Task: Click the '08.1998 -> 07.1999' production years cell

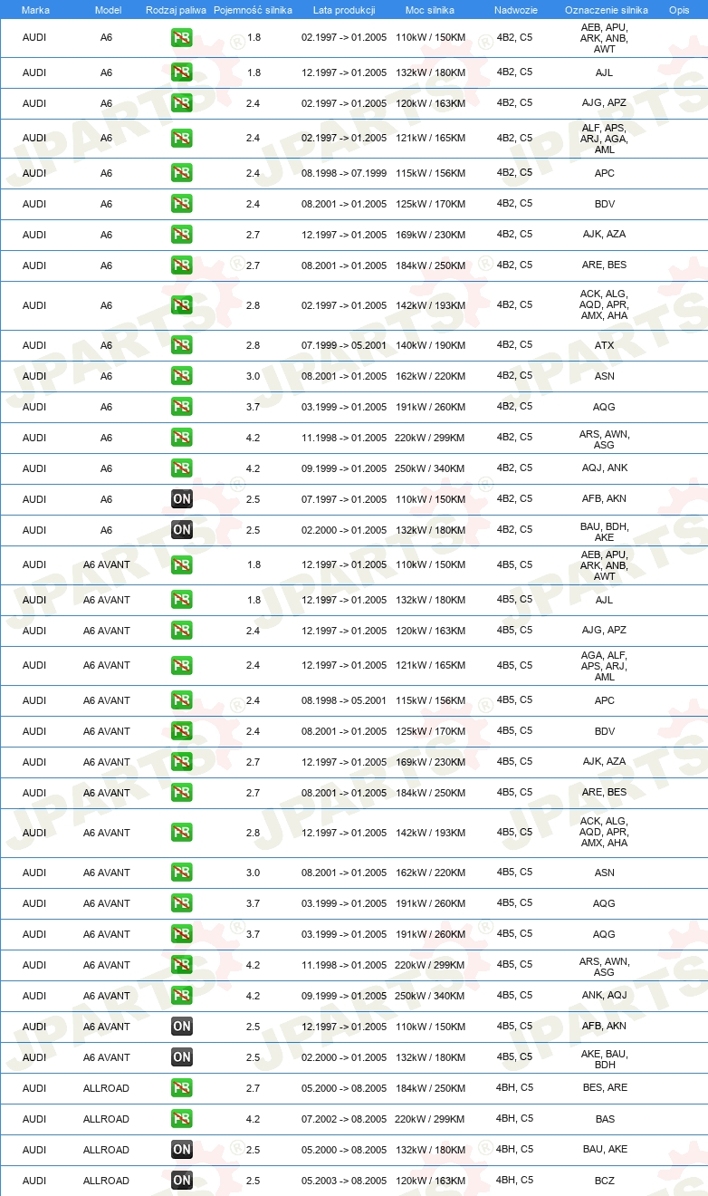Action: coord(344,173)
